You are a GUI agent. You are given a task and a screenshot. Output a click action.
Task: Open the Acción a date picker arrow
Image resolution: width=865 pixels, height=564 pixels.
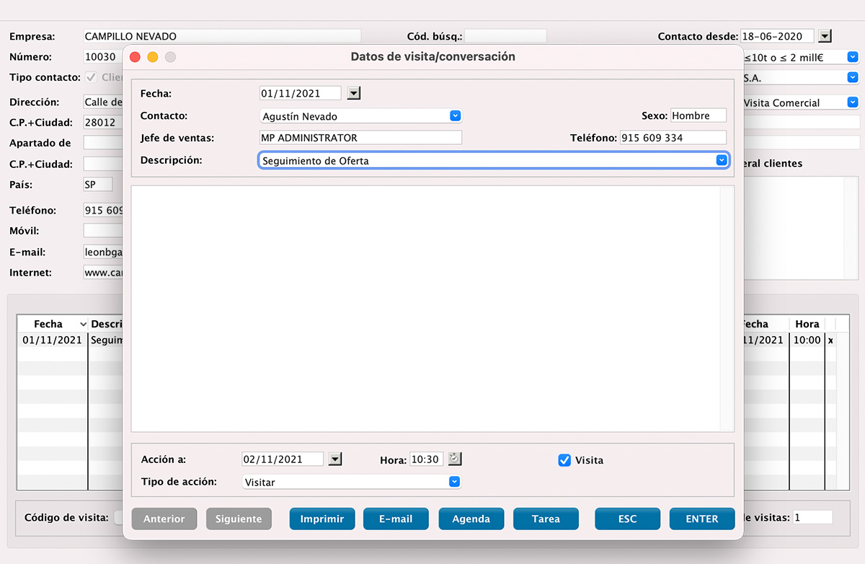pos(334,459)
